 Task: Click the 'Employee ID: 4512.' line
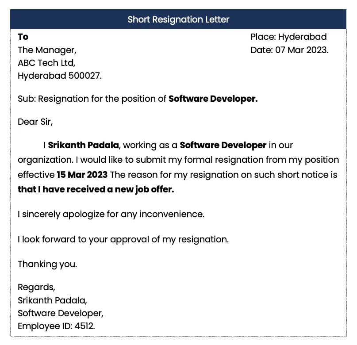click(x=56, y=326)
